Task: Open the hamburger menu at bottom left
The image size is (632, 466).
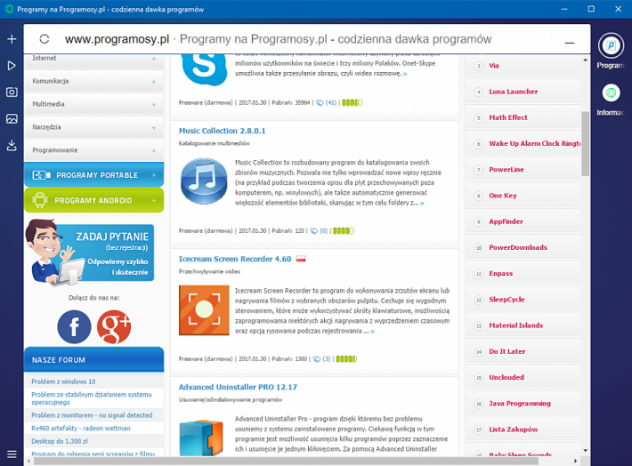Action: [12, 454]
